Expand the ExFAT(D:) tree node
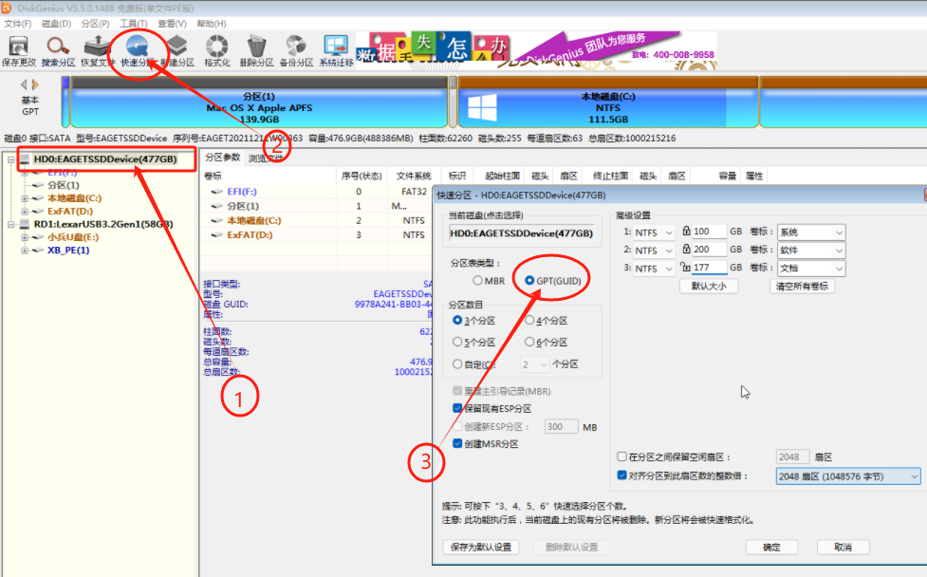Viewport: 927px width, 577px height. coord(25,211)
